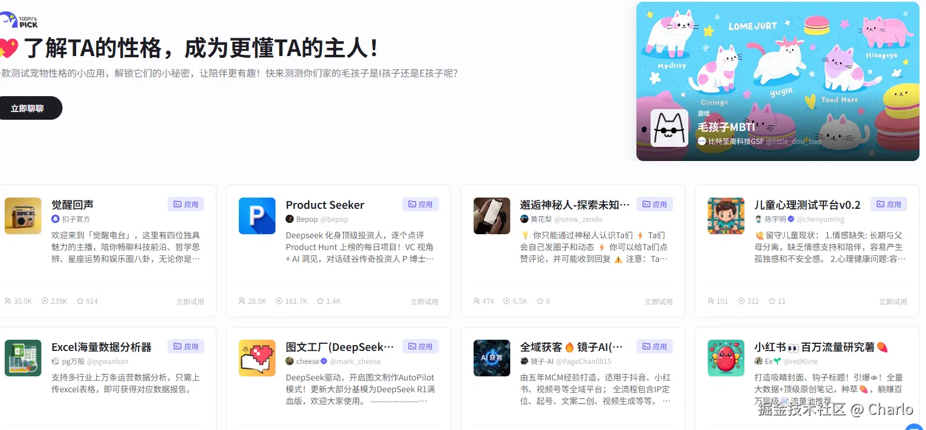926x430 pixels.
Task: Click 觉醒回声 title
Action: 73,205
